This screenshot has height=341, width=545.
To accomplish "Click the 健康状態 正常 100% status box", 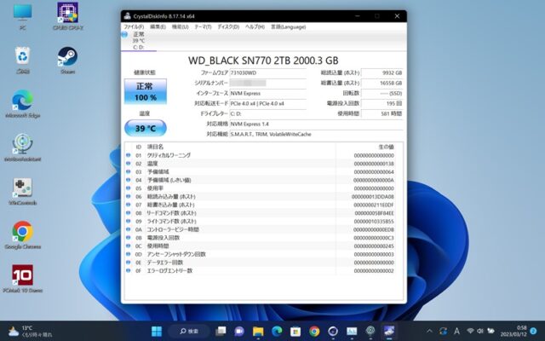I will pos(144,91).
